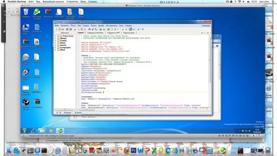The image size is (277, 156).
Task: Open PowerPoint from the Mac dock
Action: [x=147, y=150]
